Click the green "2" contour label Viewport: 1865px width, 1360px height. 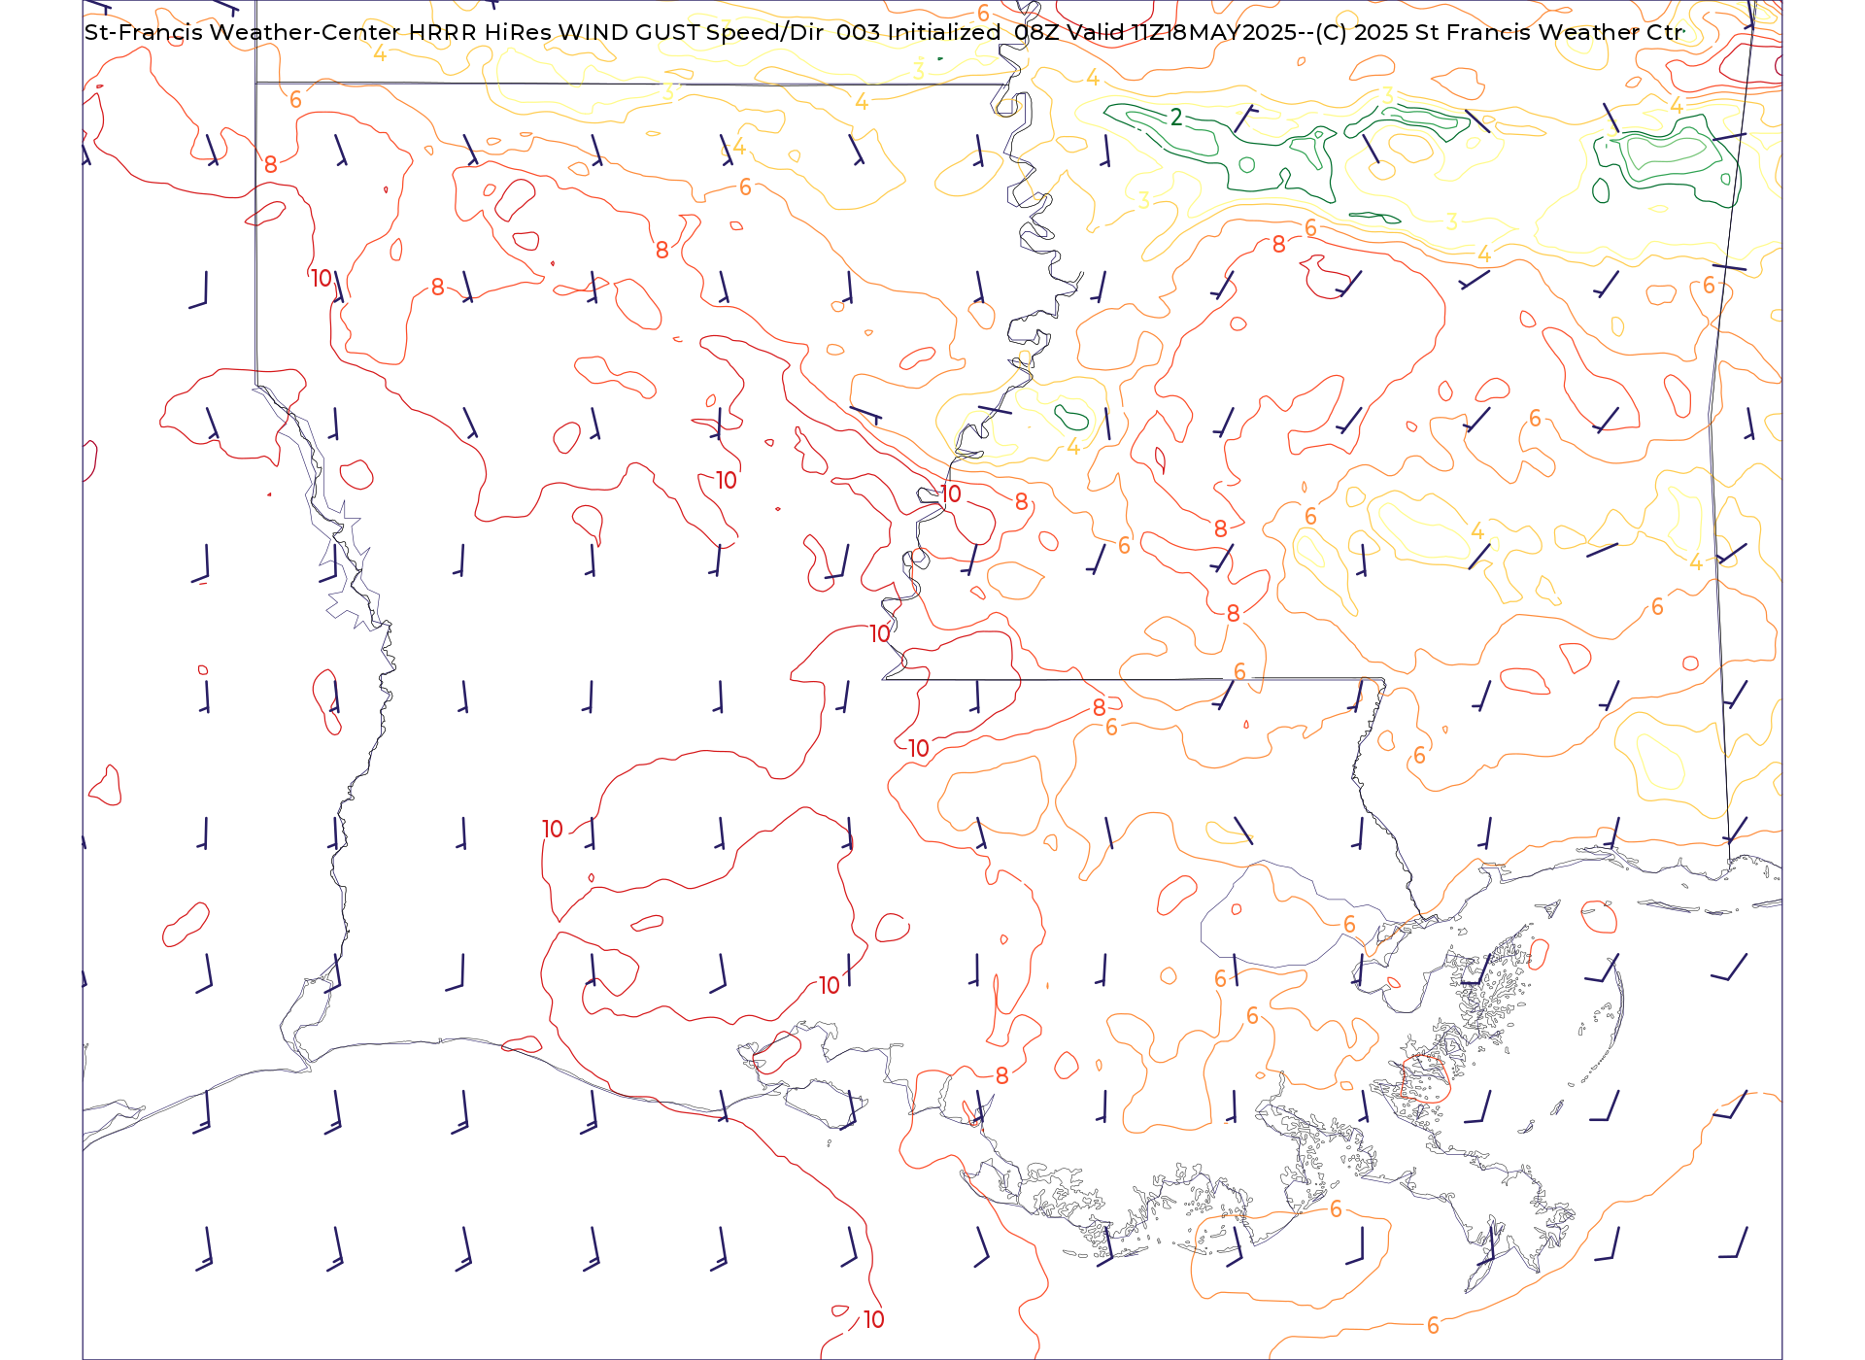pyautogui.click(x=1176, y=118)
